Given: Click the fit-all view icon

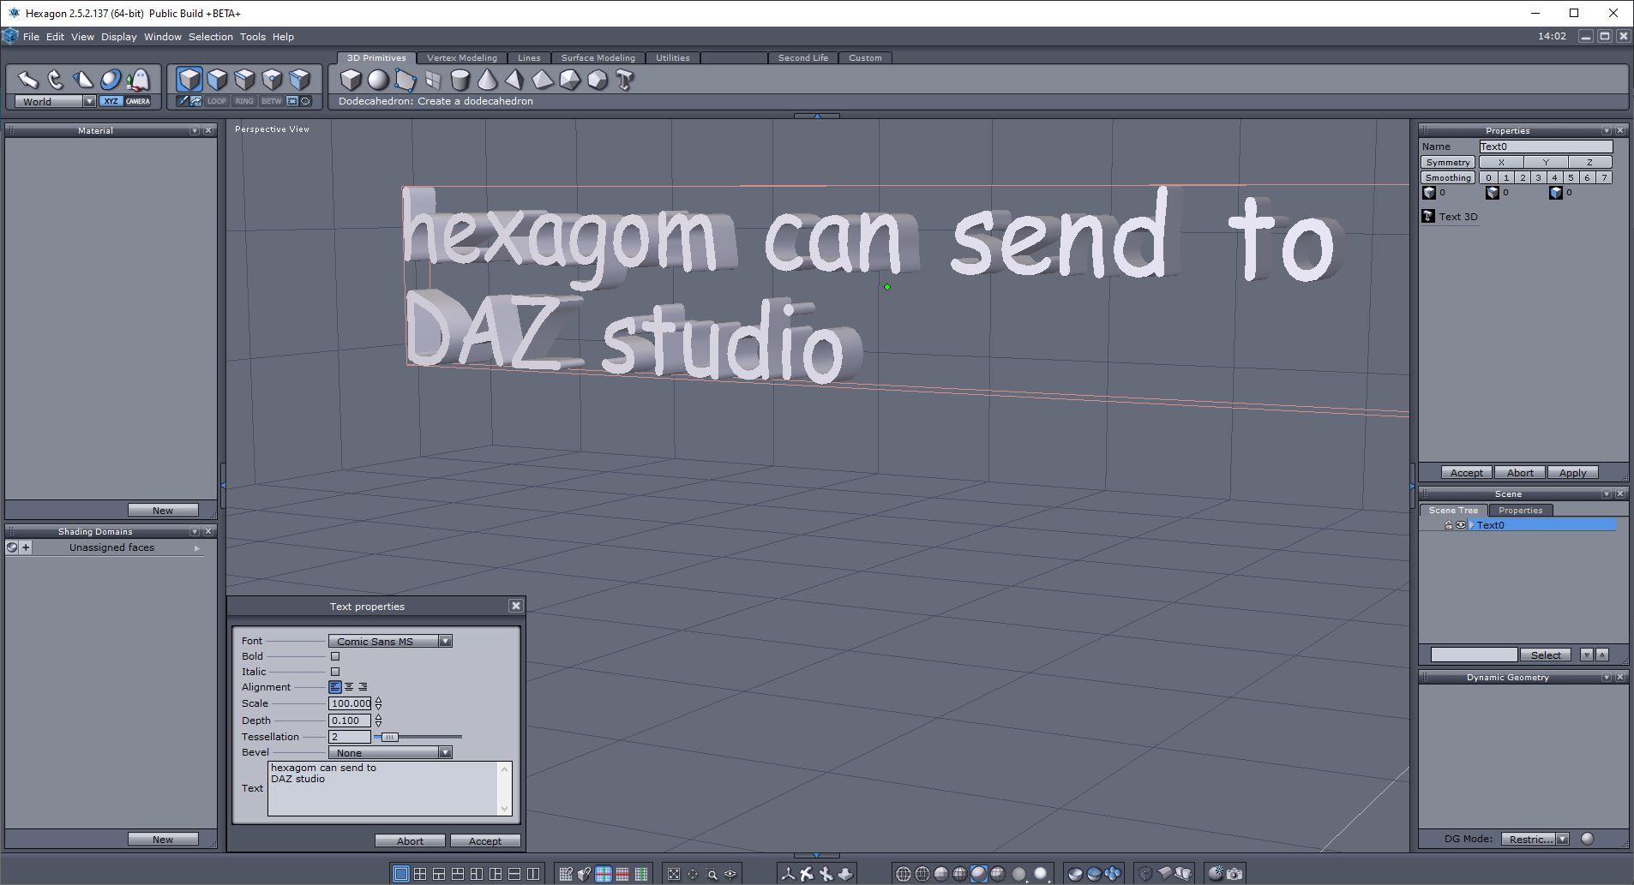Looking at the screenshot, I should click(x=674, y=874).
